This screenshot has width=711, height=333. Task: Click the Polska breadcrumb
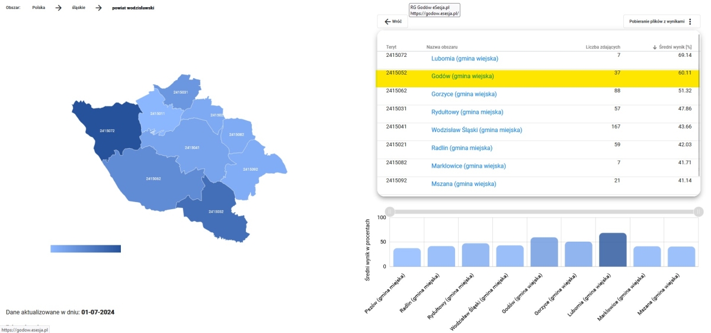[39, 8]
